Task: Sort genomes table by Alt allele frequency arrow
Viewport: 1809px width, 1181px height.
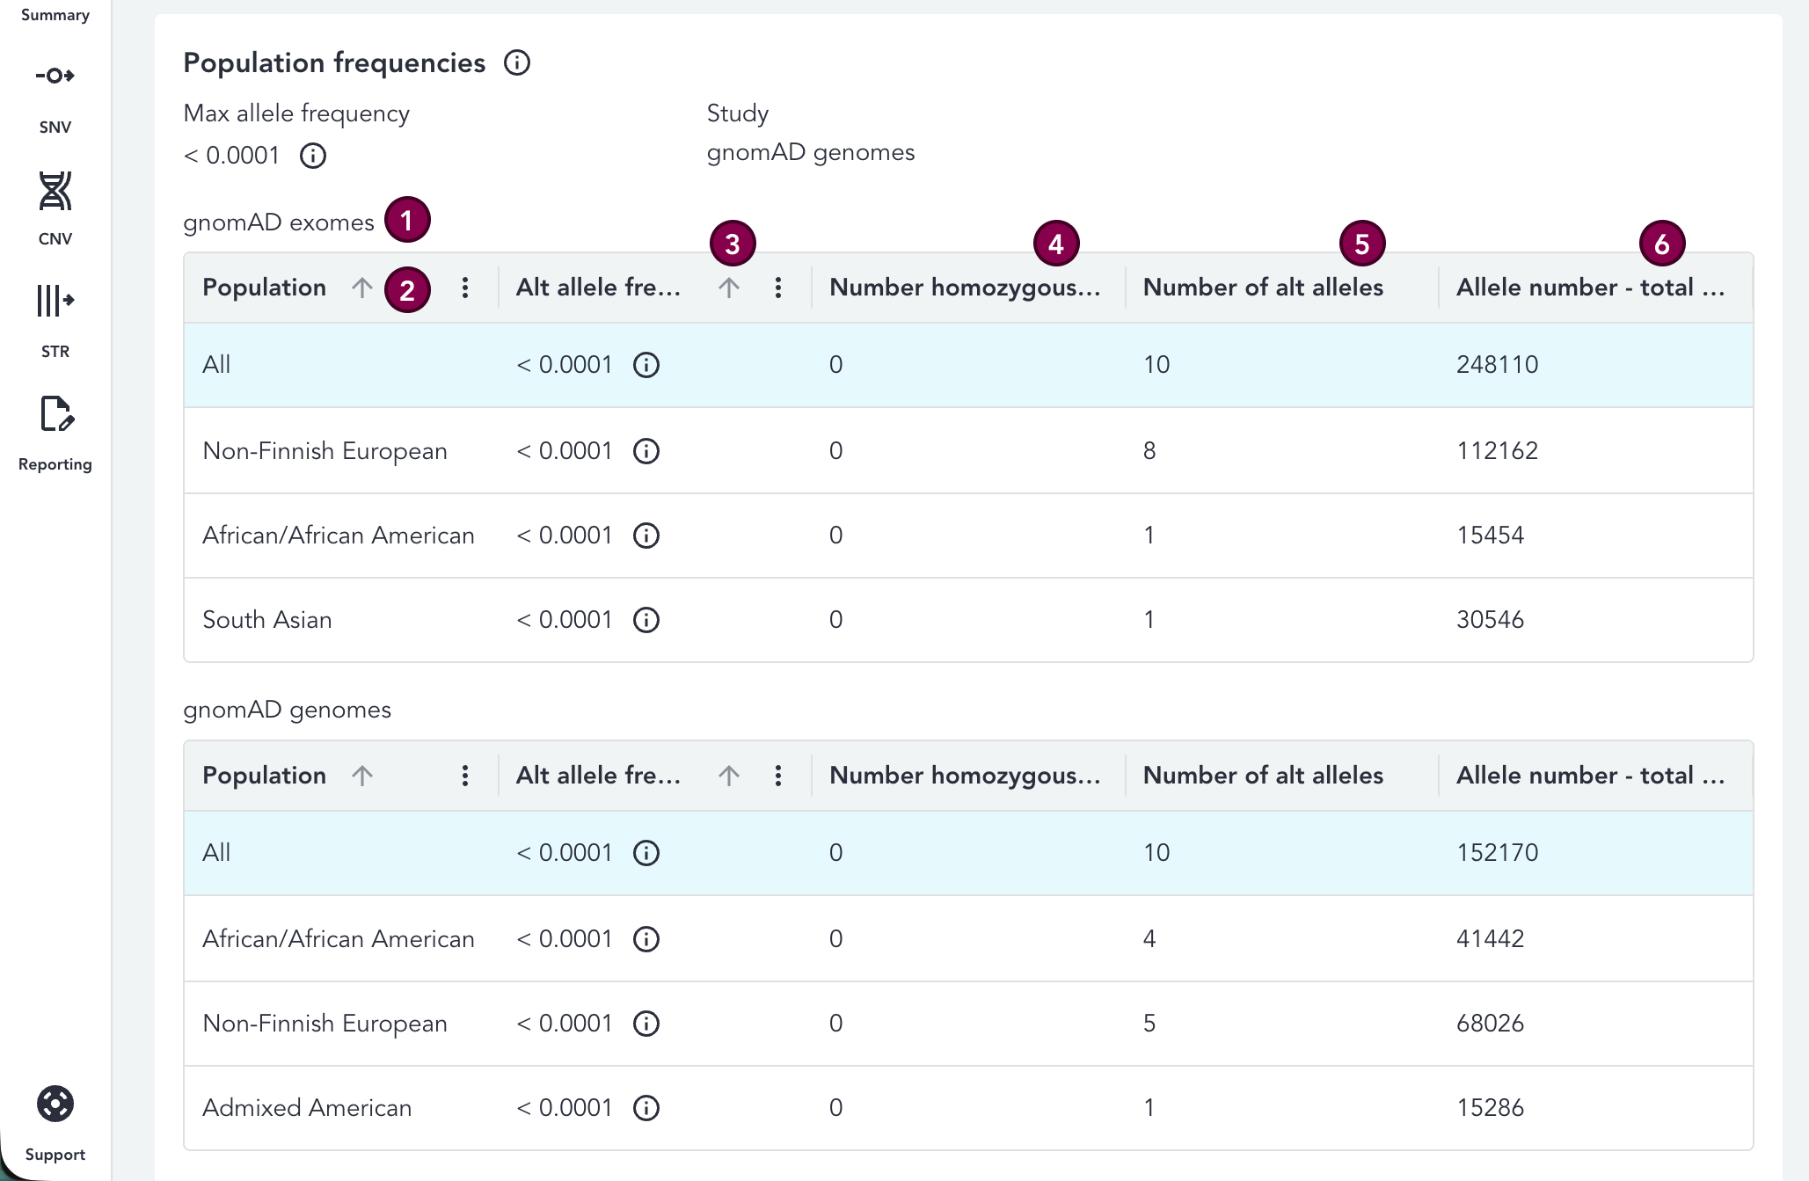Action: pos(728,776)
